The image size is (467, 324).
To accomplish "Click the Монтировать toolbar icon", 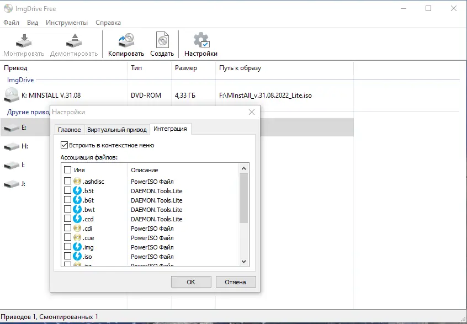I will tap(24, 41).
